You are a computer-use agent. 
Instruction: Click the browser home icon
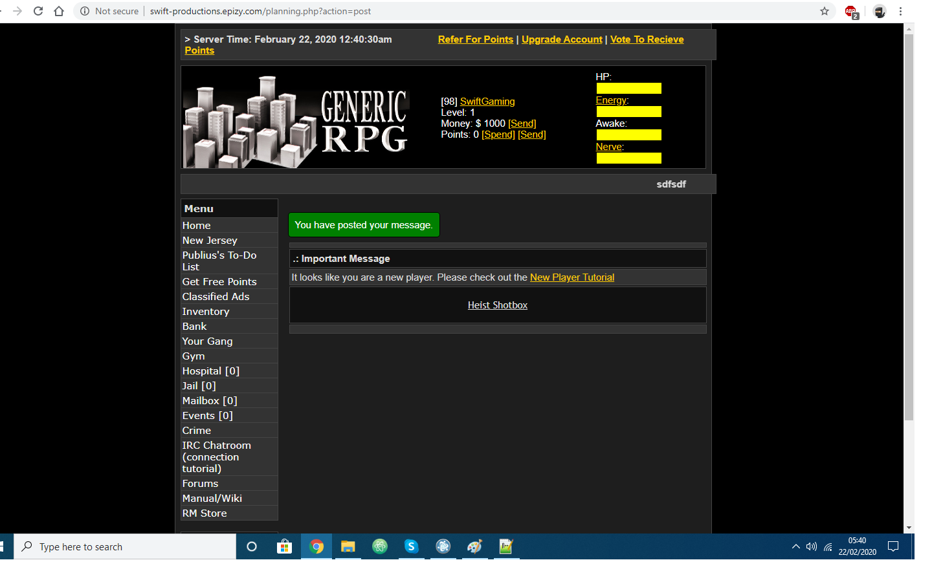click(59, 11)
